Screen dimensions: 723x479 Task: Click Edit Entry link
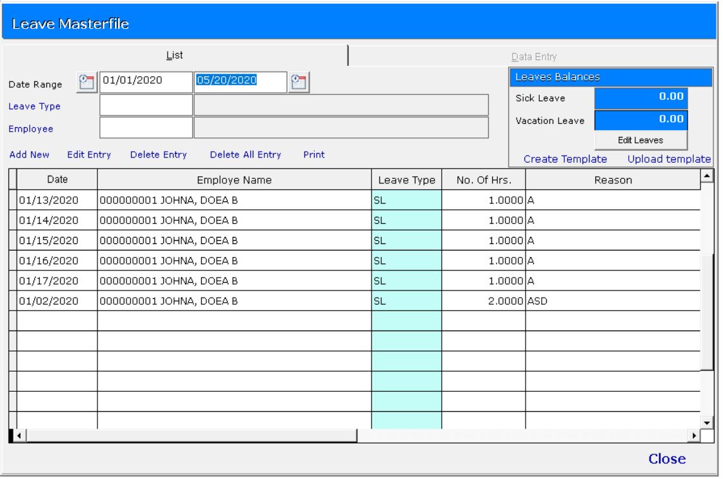[89, 155]
